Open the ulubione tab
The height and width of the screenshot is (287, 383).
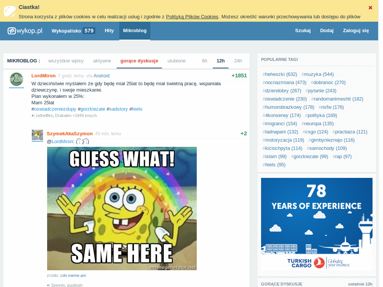tap(177, 61)
